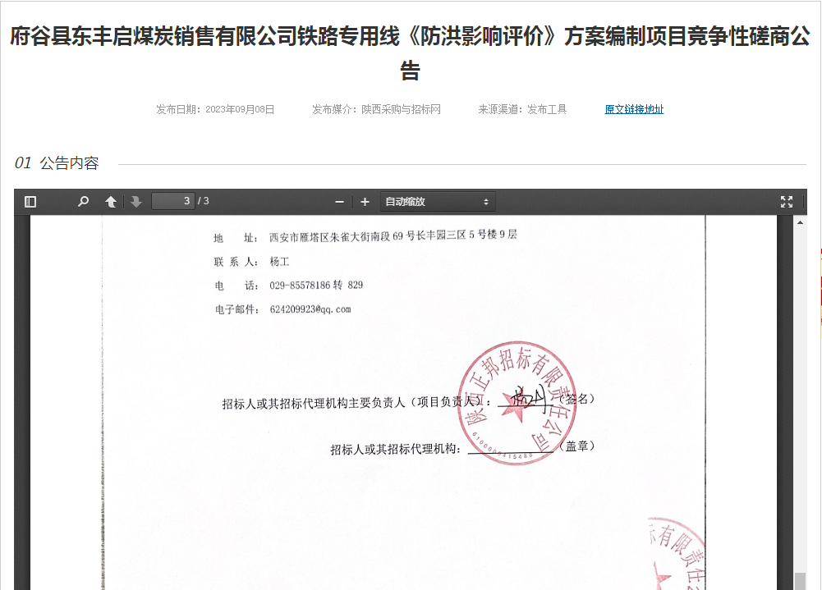Open the find-in-document search
The width and height of the screenshot is (822, 590).
coord(84,202)
